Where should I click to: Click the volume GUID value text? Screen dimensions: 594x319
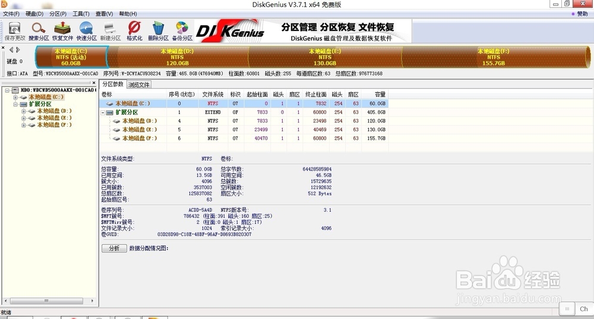[x=204, y=234]
